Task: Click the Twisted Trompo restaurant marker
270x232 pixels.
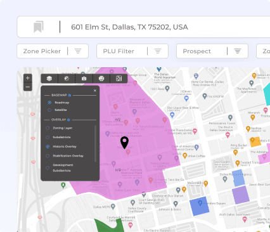Action: 238,163
